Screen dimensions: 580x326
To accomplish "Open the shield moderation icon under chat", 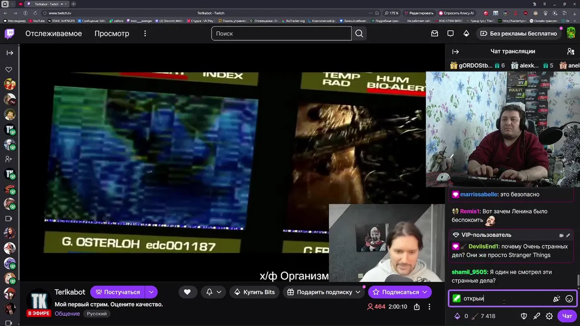I will tap(524, 316).
